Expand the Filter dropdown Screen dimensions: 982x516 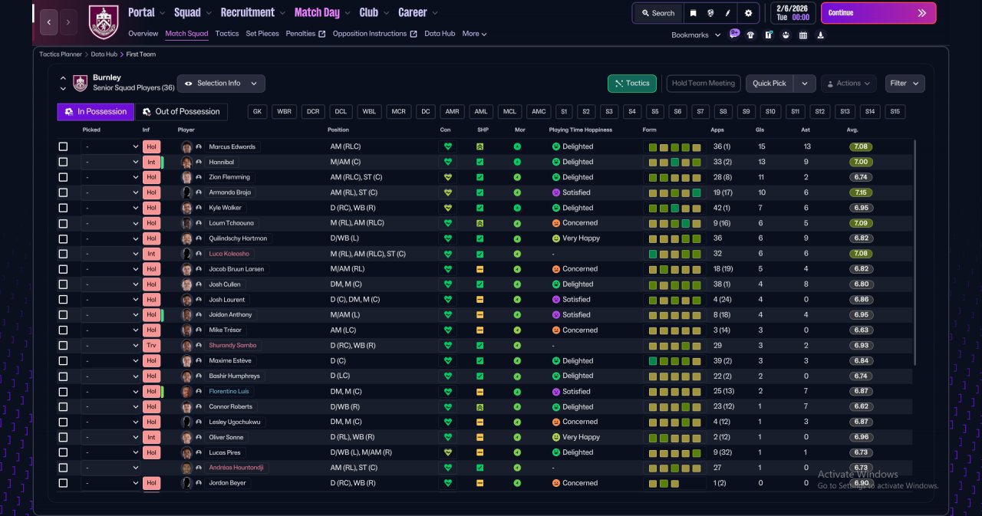coord(905,83)
